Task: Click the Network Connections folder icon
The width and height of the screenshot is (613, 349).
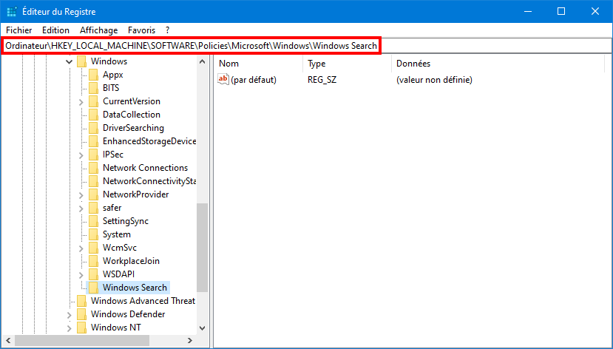Action: [93, 168]
